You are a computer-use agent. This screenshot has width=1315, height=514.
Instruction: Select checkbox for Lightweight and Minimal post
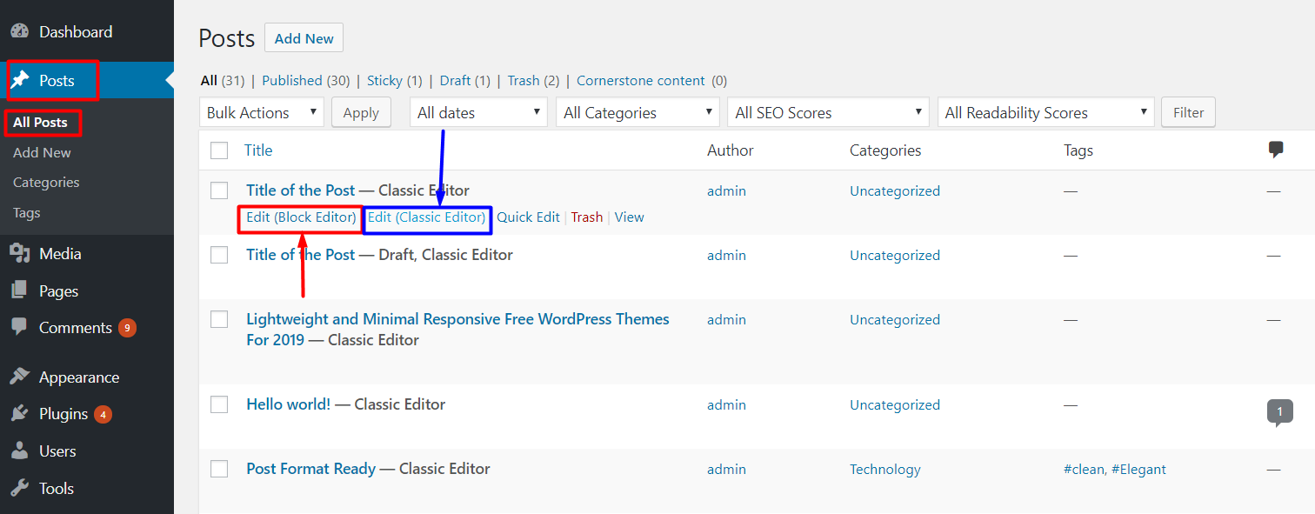[219, 319]
